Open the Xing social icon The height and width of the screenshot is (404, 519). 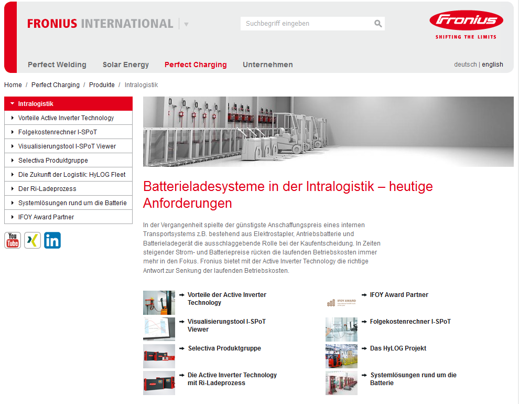pyautogui.click(x=33, y=240)
